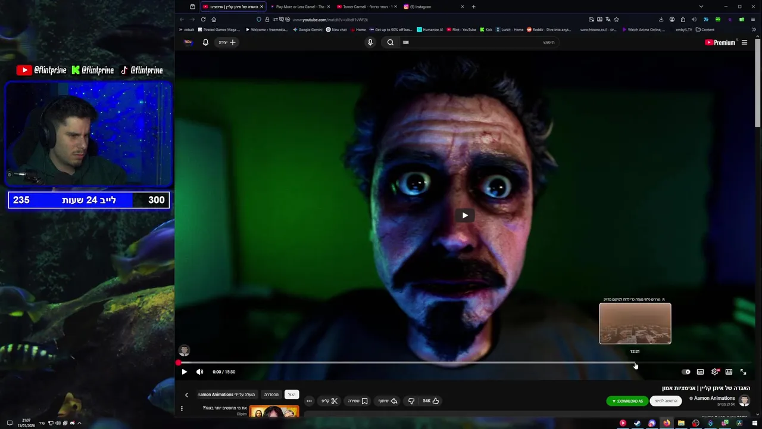Click the Create plus button
762x429 pixels.
(x=227, y=42)
